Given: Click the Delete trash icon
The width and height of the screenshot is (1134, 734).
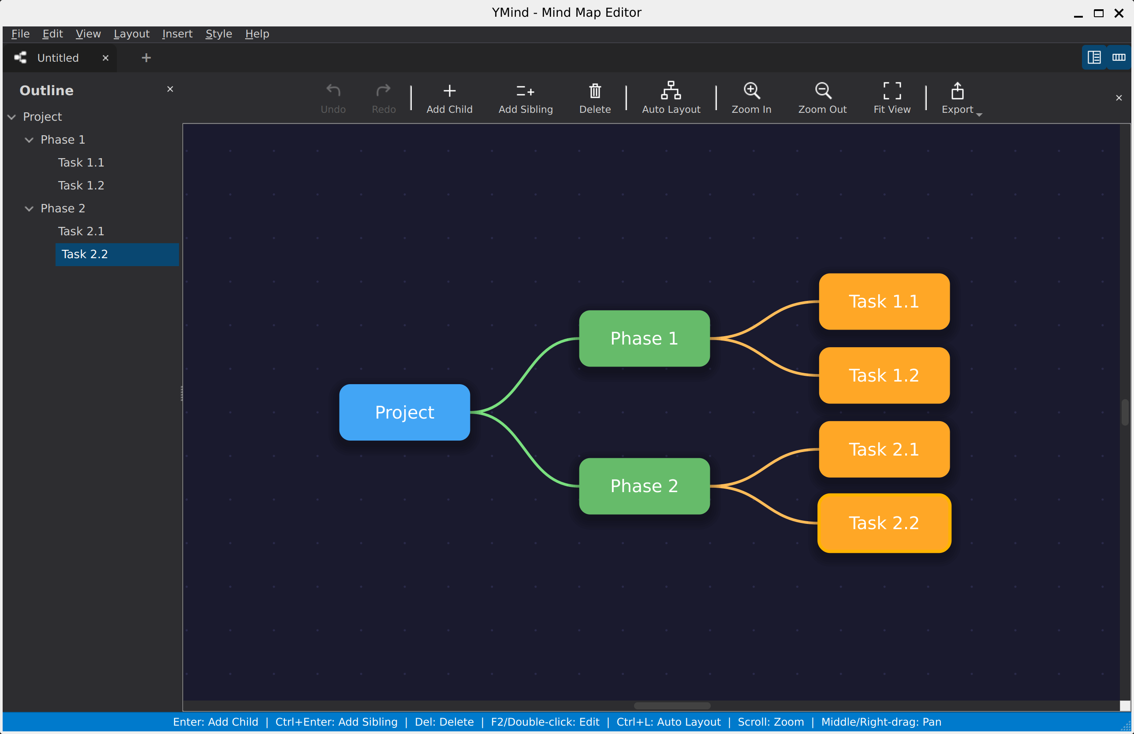Looking at the screenshot, I should click(595, 90).
